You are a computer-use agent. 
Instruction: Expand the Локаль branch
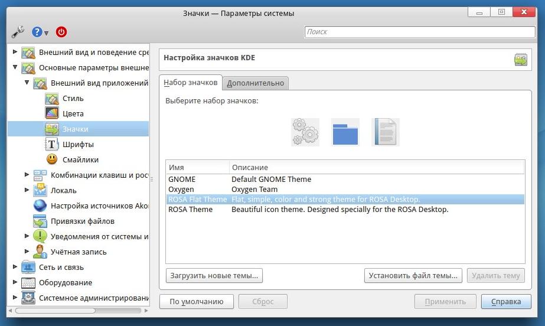coord(27,190)
